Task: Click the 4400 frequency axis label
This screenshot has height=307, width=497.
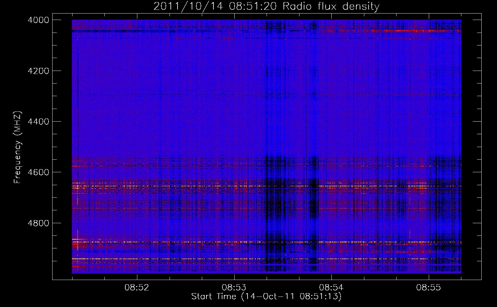Action: click(38, 122)
